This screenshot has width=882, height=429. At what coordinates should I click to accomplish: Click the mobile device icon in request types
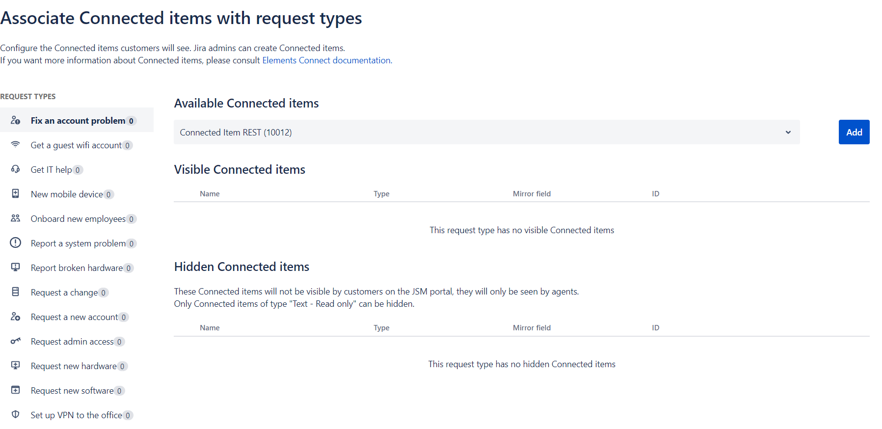pos(16,193)
